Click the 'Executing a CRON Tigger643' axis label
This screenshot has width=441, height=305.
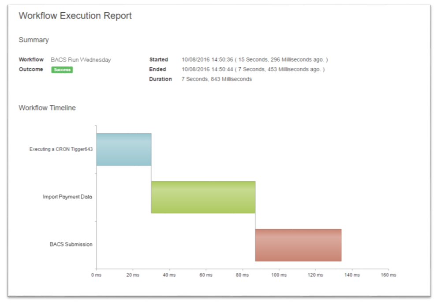point(61,149)
